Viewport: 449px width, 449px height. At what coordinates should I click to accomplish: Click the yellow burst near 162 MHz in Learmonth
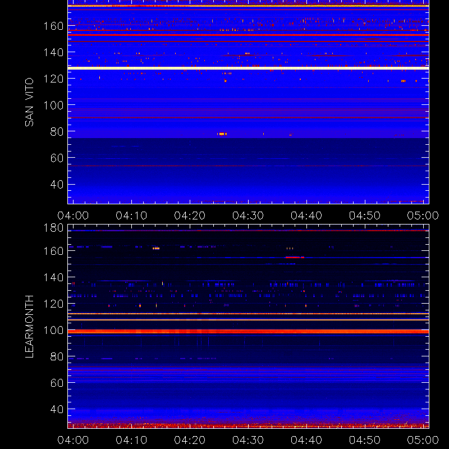(156, 248)
